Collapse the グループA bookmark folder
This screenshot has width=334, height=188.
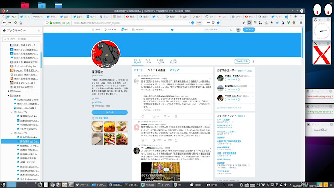[x=12, y=112]
